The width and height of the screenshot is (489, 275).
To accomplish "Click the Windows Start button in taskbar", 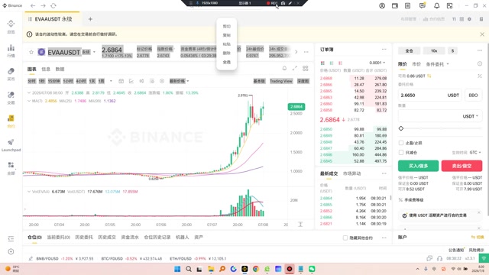I will click(177, 269).
